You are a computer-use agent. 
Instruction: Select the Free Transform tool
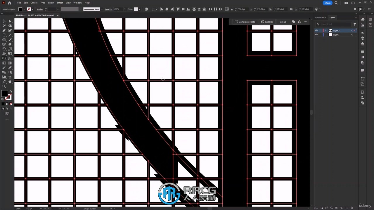10,54
